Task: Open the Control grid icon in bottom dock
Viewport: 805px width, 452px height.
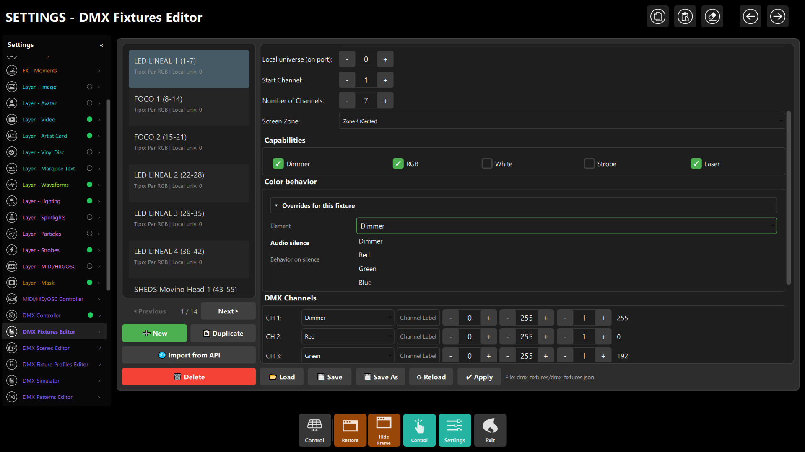Action: click(314, 430)
